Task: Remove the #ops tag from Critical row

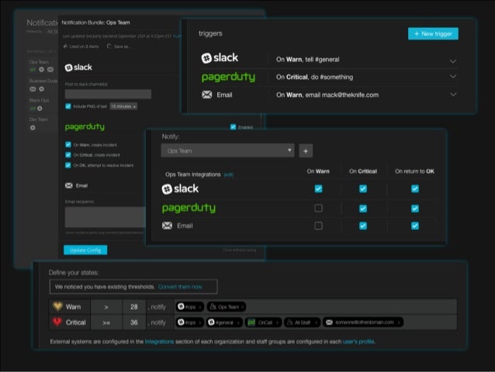Action: coord(200,323)
